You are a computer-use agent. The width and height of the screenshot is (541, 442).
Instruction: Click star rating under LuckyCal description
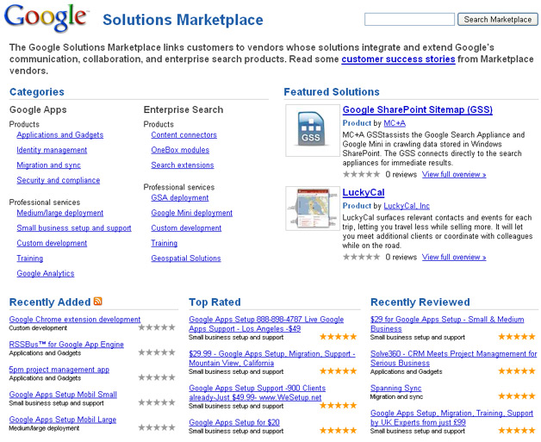point(361,257)
